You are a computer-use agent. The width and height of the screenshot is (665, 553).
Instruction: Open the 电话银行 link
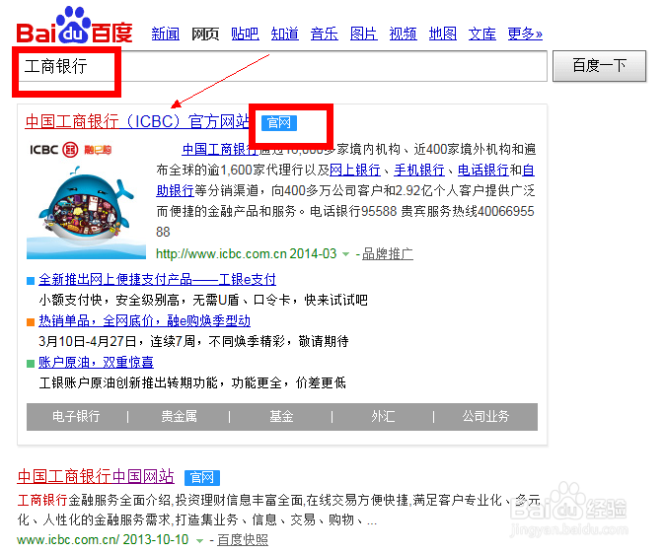[483, 170]
